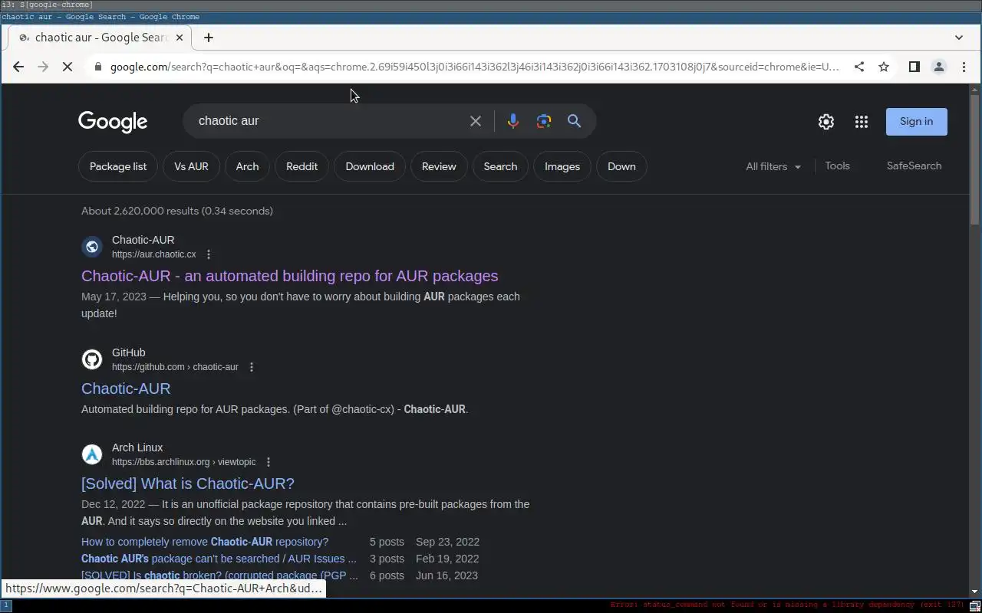This screenshot has width=982, height=613.
Task: Click the forward navigation arrow
Action: [x=43, y=67]
